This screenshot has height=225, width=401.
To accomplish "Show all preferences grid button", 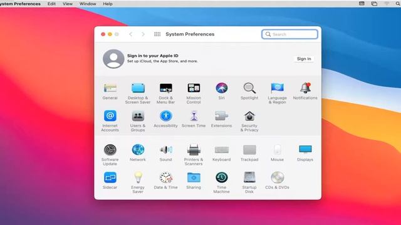I will click(x=157, y=34).
